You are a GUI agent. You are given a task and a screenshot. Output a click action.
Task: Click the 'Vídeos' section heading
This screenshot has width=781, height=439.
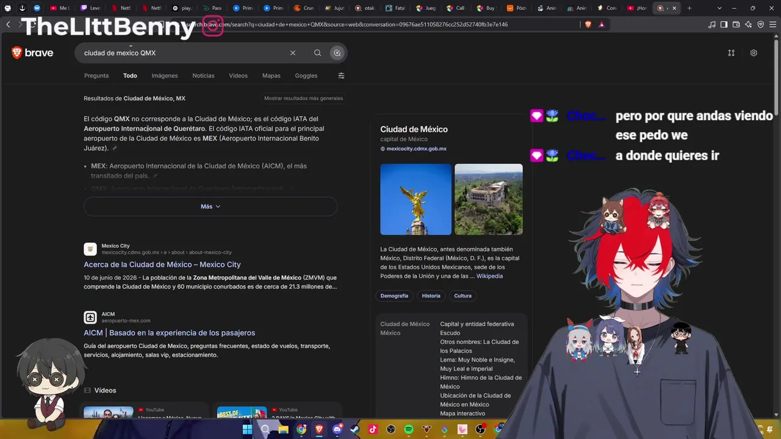tap(106, 390)
